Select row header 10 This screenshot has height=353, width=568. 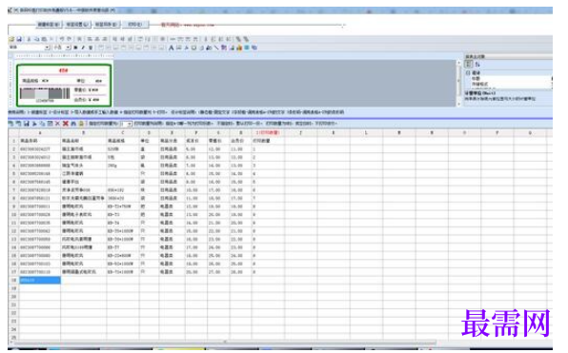(13, 214)
